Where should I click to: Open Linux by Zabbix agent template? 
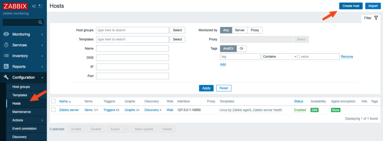pyautogui.click(x=235, y=110)
